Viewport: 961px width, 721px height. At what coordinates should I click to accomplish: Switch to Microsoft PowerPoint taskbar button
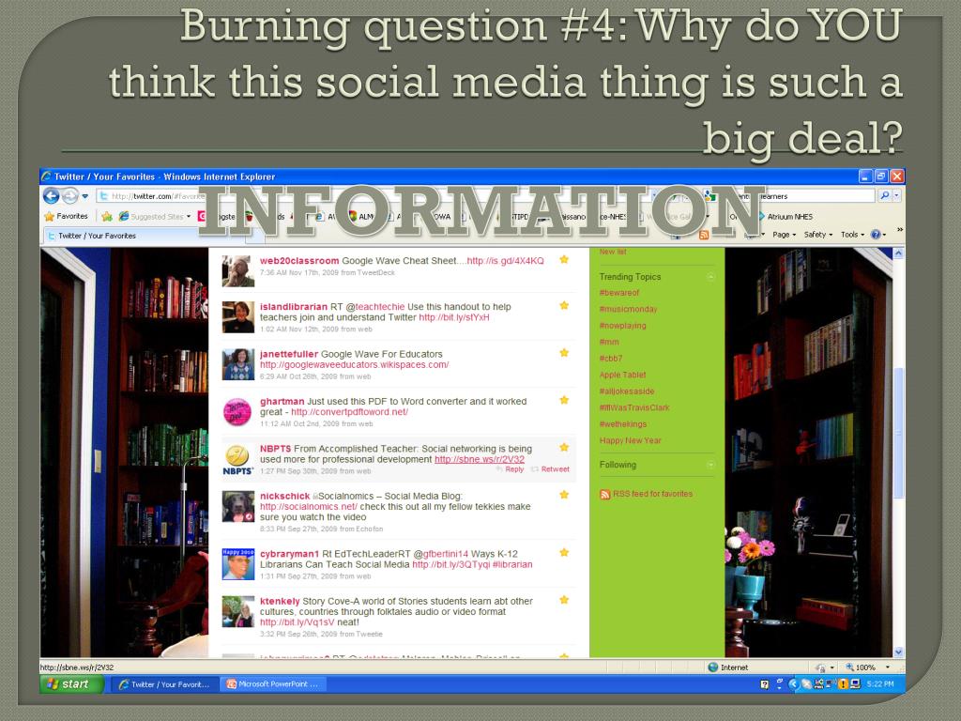(x=272, y=684)
